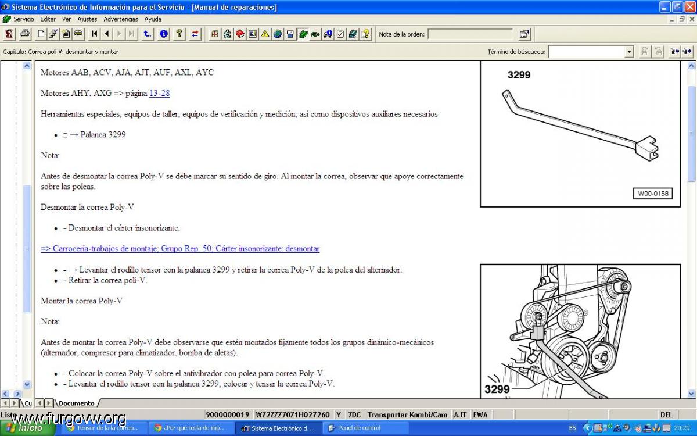The height and width of the screenshot is (436, 697).
Task: Open the Cárter insonorizante: desmontar link
Action: pyautogui.click(x=180, y=248)
